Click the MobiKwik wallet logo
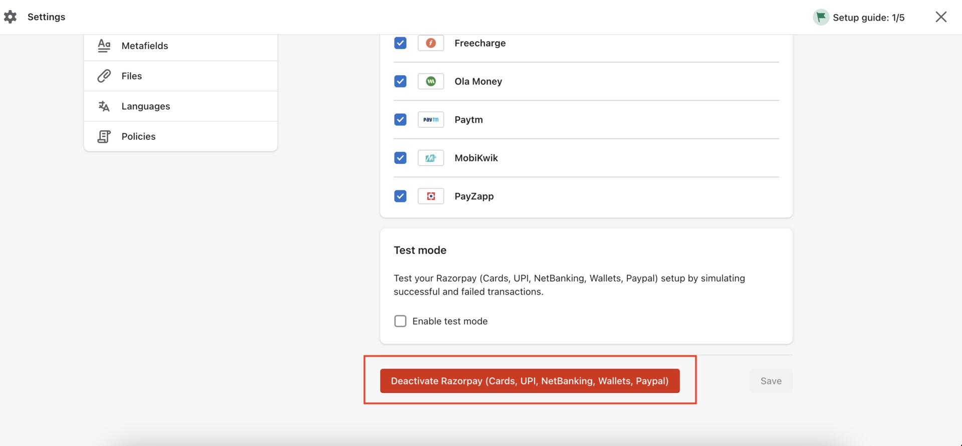 431,158
